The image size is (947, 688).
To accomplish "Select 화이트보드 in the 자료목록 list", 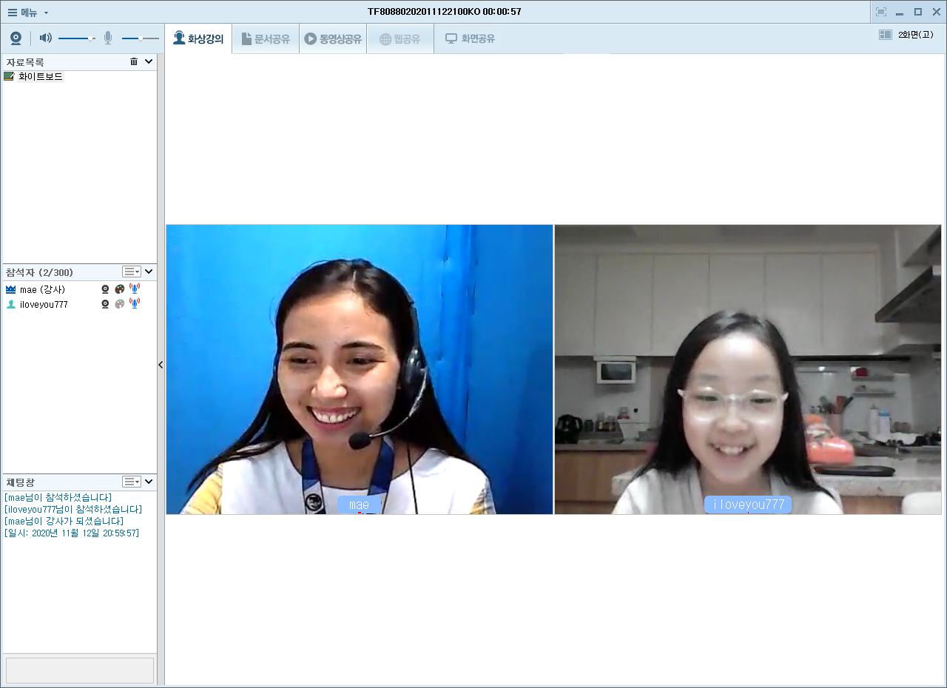I will click(x=40, y=76).
